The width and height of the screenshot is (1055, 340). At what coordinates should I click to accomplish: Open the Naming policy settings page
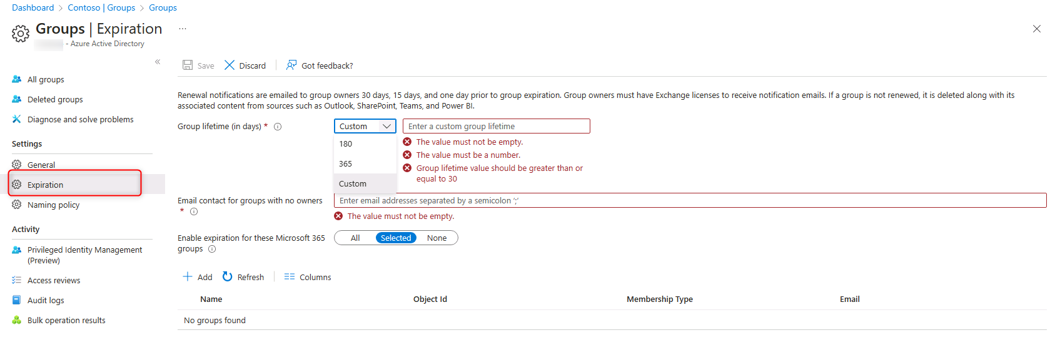point(53,205)
